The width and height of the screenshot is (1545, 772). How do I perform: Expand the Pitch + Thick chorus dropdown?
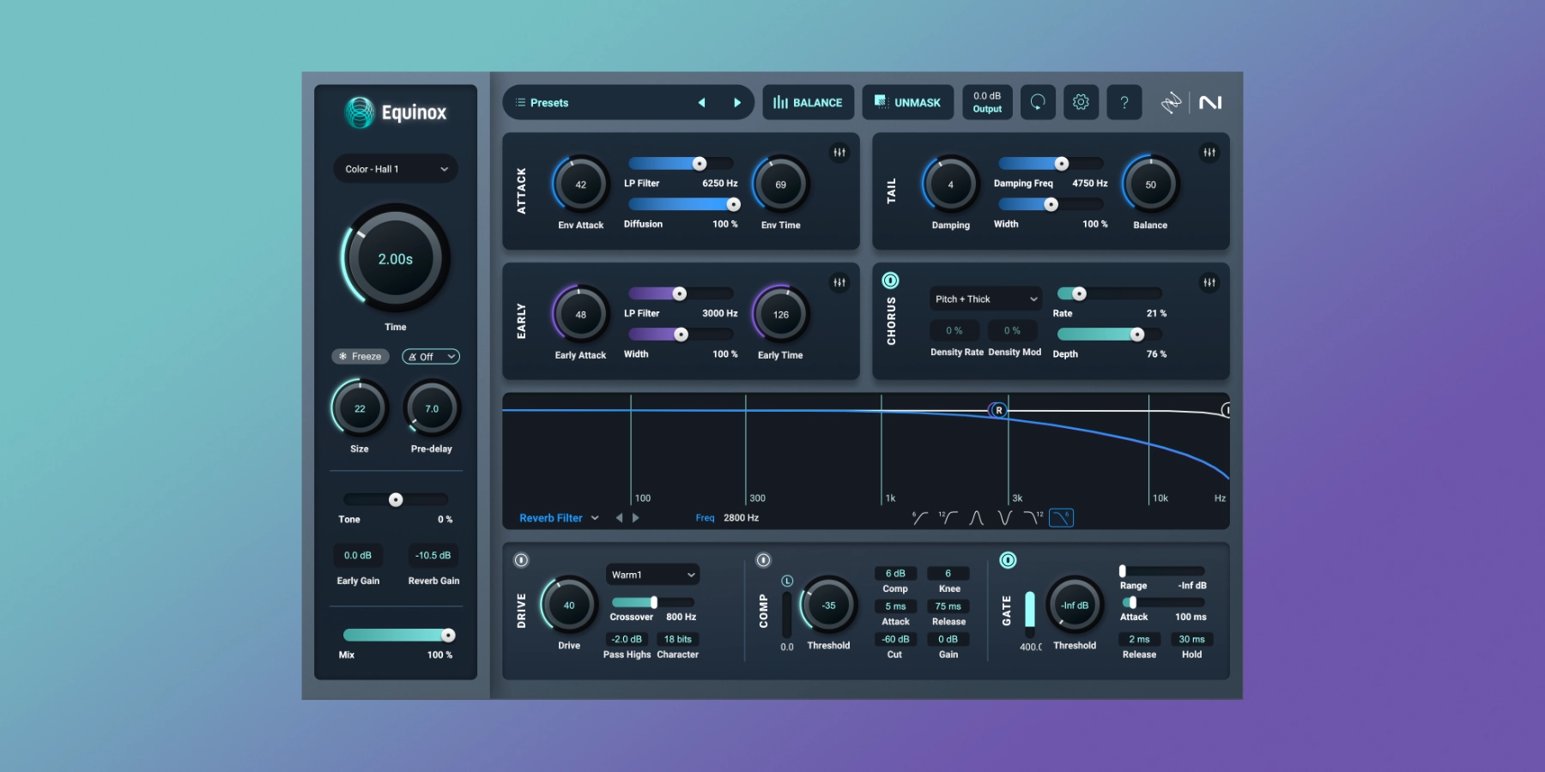(x=985, y=299)
